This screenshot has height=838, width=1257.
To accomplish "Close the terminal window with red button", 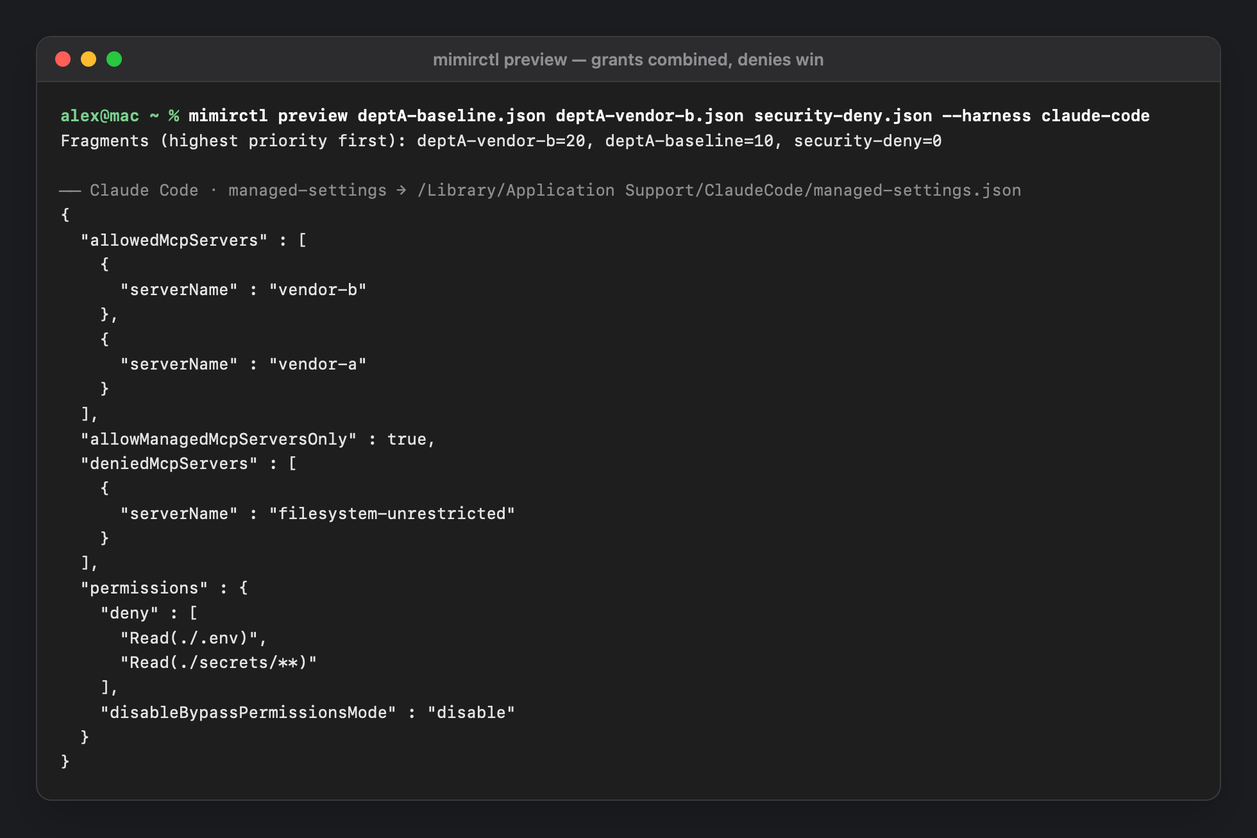I will (63, 59).
